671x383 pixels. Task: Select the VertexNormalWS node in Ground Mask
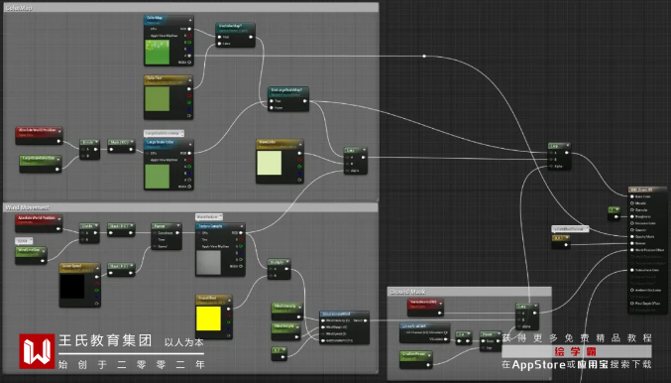425,308
